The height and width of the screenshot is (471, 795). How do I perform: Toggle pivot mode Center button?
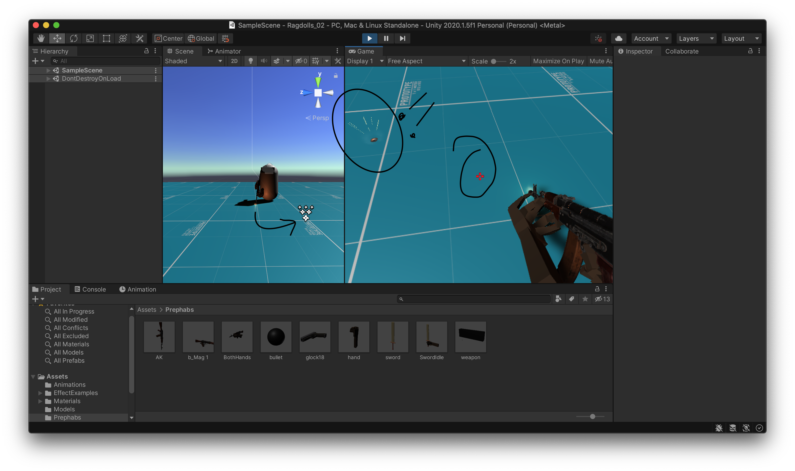coord(168,38)
